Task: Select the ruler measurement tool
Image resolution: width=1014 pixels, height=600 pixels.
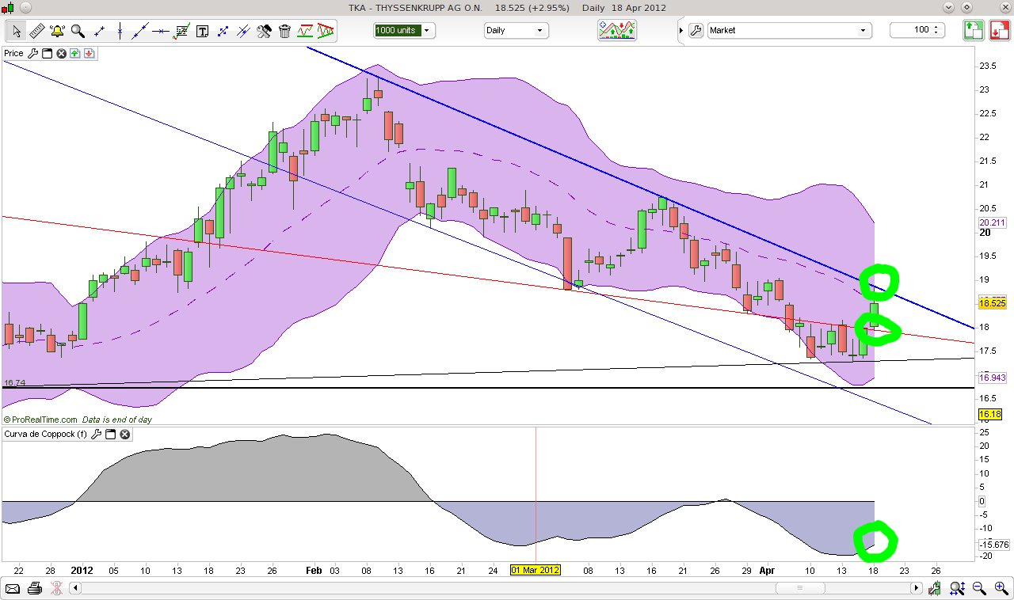Action: click(36, 31)
